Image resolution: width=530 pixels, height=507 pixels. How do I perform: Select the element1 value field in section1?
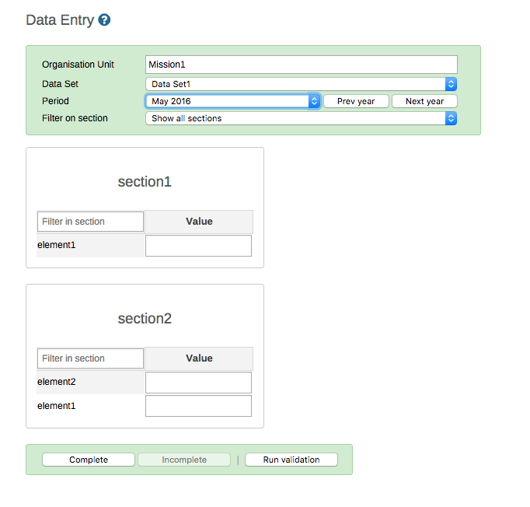point(198,246)
